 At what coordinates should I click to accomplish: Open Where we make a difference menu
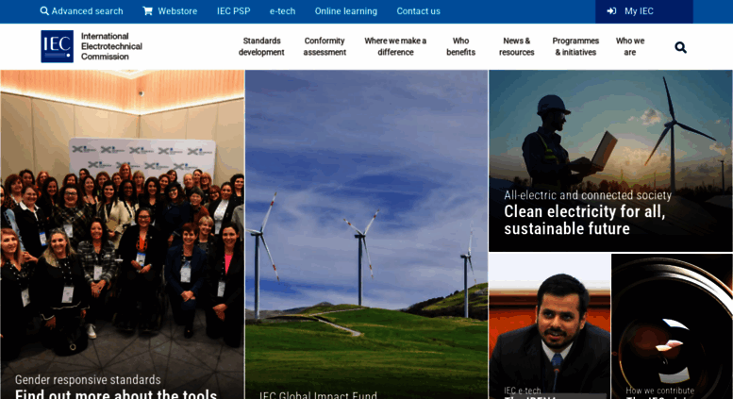(x=395, y=46)
